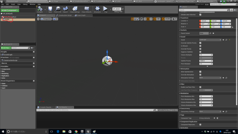Show advanced Sound properties arrow
The width and height of the screenshot is (238, 134).
click(207, 66)
